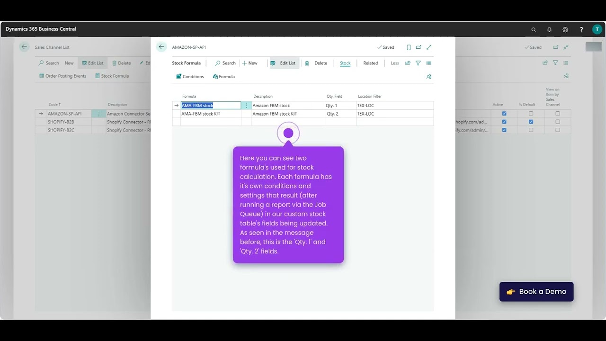Screen dimensions: 606x341
Task: Toggle Is Default for SHOPIFY-B2B
Action: [531, 122]
